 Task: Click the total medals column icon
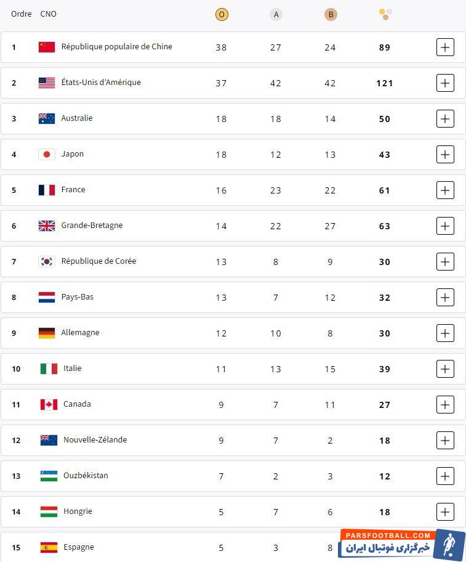[x=385, y=14]
